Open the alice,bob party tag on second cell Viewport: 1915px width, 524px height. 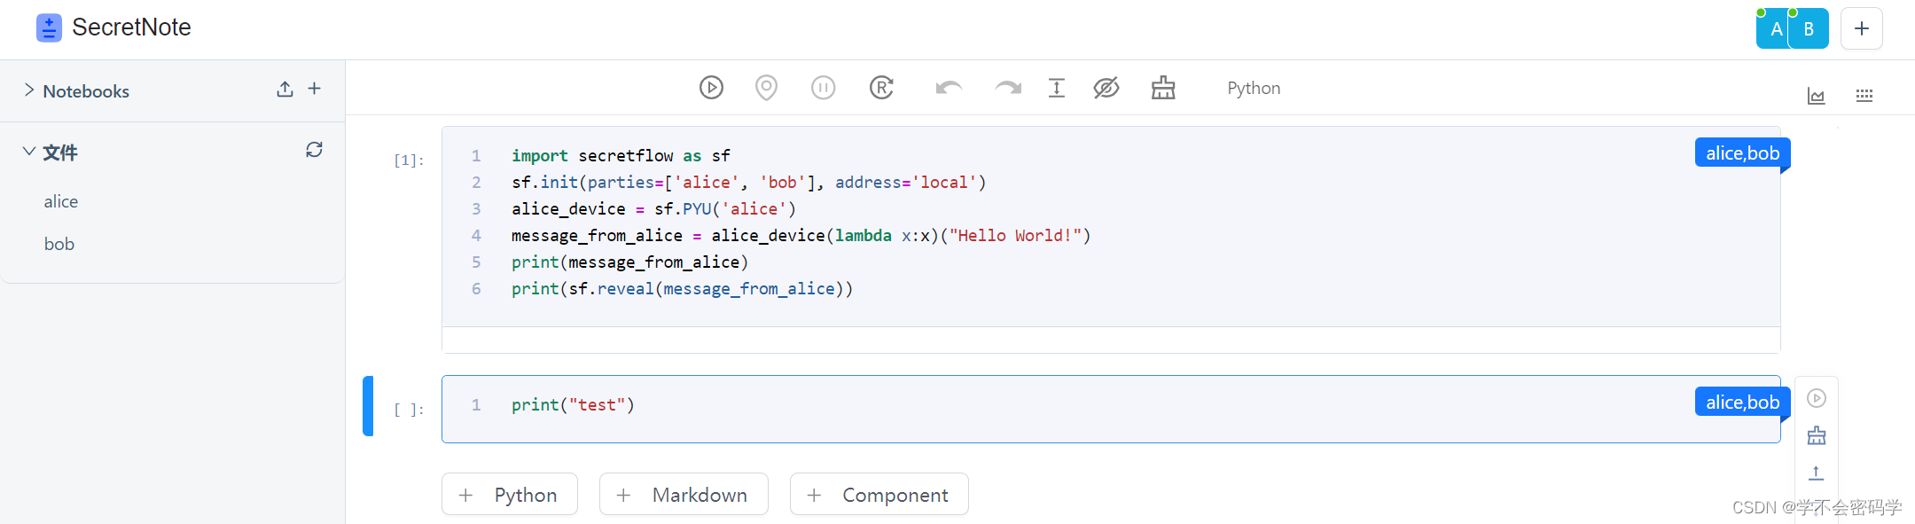pyautogui.click(x=1742, y=403)
